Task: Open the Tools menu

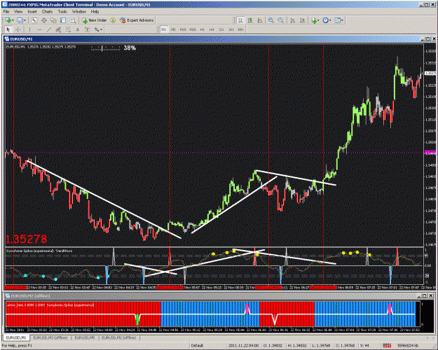Action: point(62,11)
